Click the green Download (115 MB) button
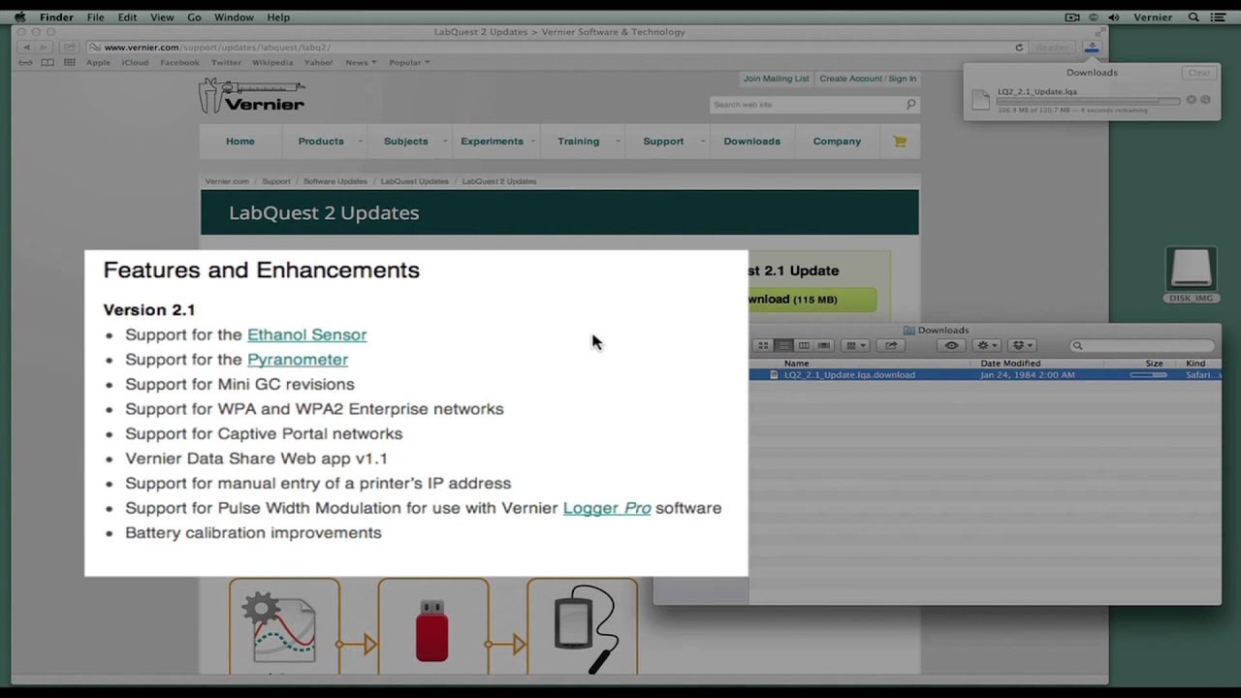Viewport: 1241px width, 698px height. pyautogui.click(x=812, y=300)
